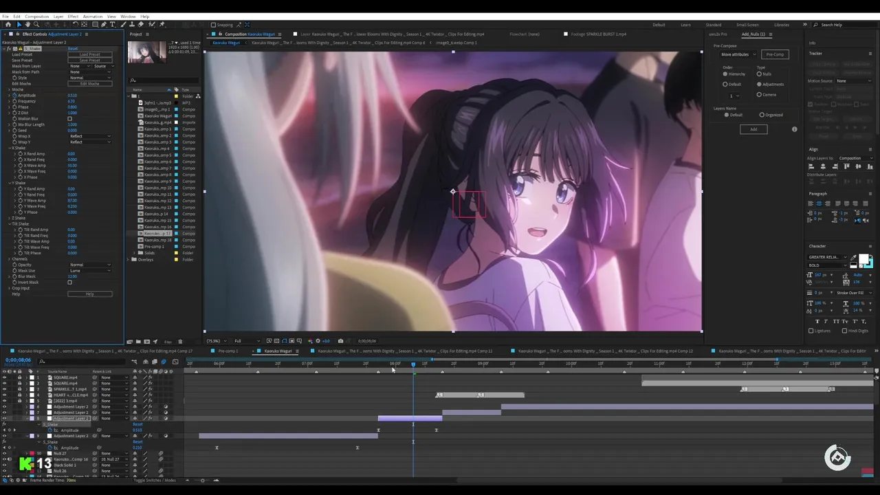The image size is (880, 495).
Task: Select the Selection arrow tool
Action: tap(19, 24)
